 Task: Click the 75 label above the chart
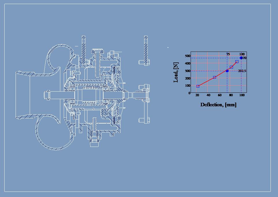pos(228,54)
